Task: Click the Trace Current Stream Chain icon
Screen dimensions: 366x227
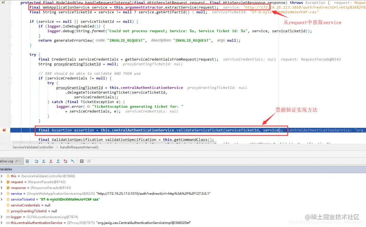Action: (x=89, y=161)
